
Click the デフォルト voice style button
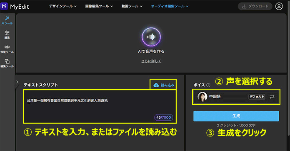click(x=257, y=97)
